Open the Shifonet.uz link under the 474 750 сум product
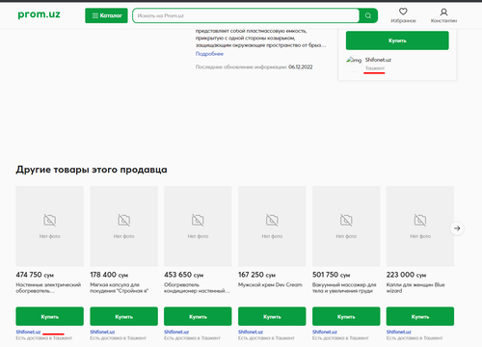 [x=28, y=332]
